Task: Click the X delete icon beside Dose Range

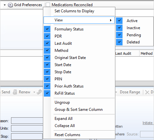Action: pyautogui.click(x=147, y=92)
